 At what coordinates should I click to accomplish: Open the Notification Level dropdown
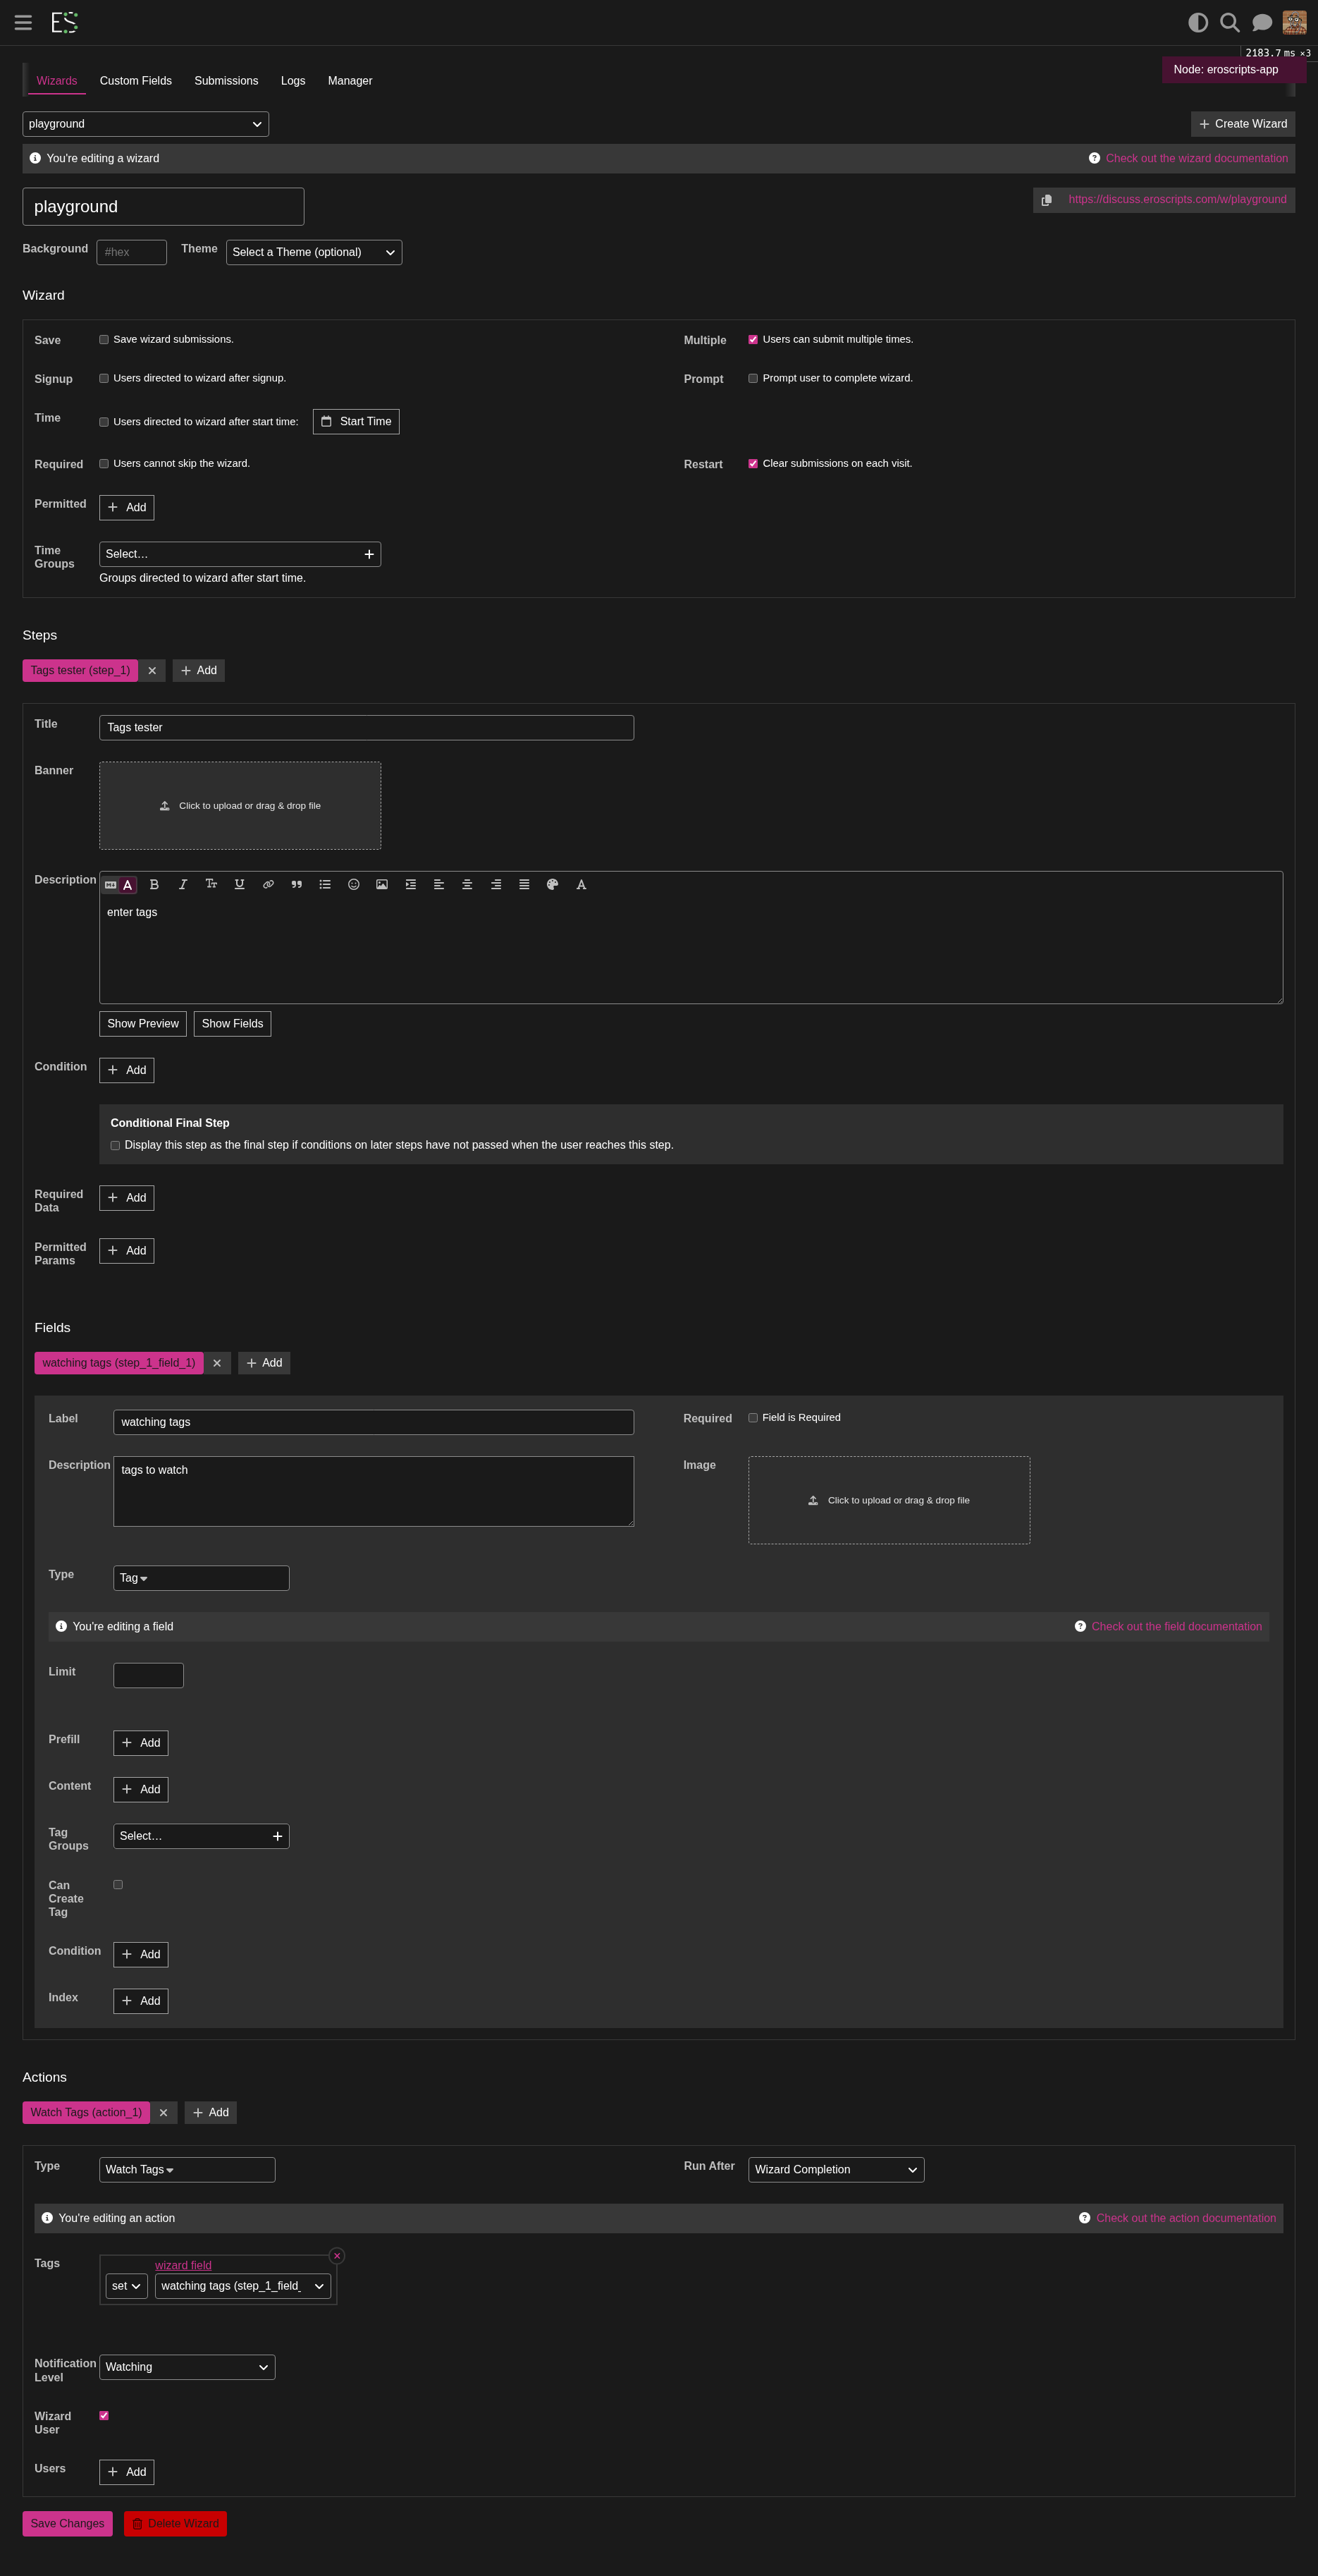[x=187, y=2367]
